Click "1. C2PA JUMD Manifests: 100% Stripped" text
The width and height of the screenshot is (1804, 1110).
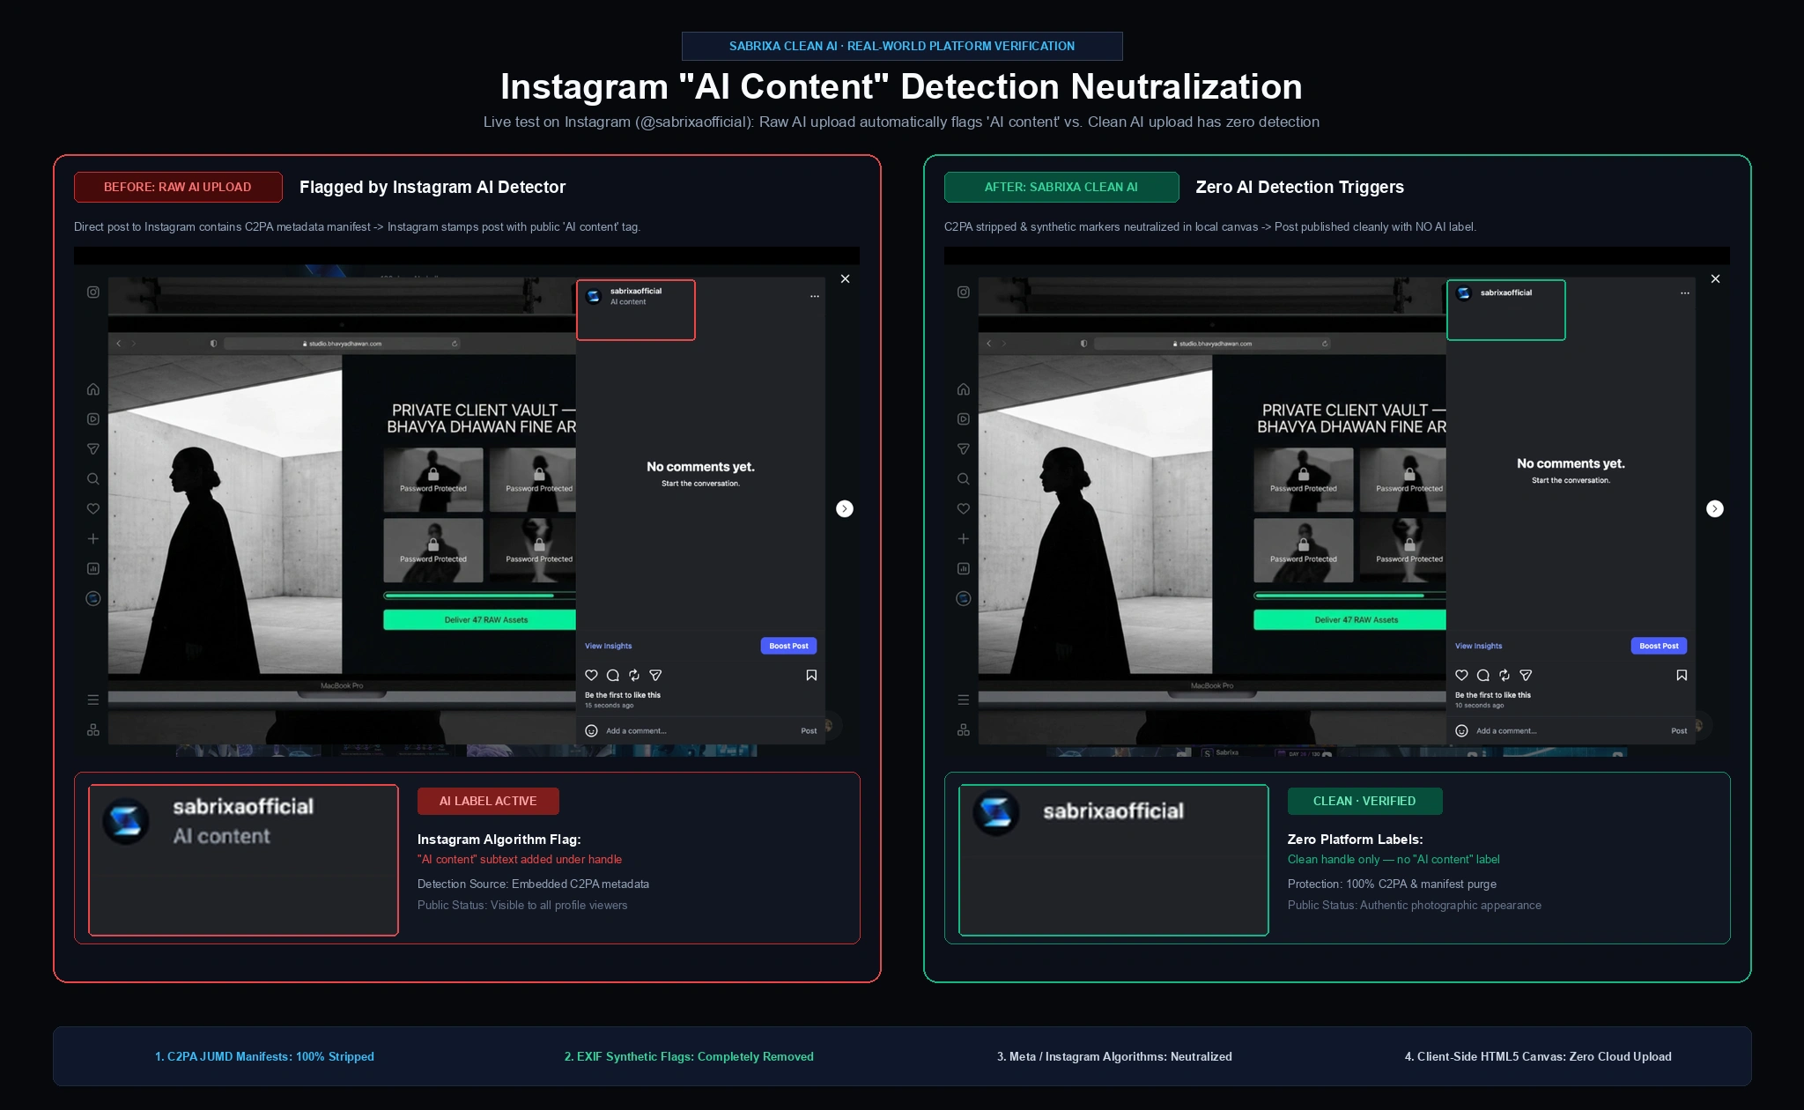264,1057
